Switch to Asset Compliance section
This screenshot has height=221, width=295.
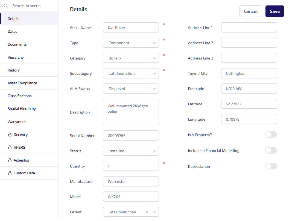point(22,83)
